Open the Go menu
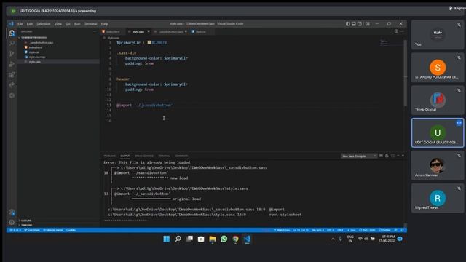 [x=68, y=24]
